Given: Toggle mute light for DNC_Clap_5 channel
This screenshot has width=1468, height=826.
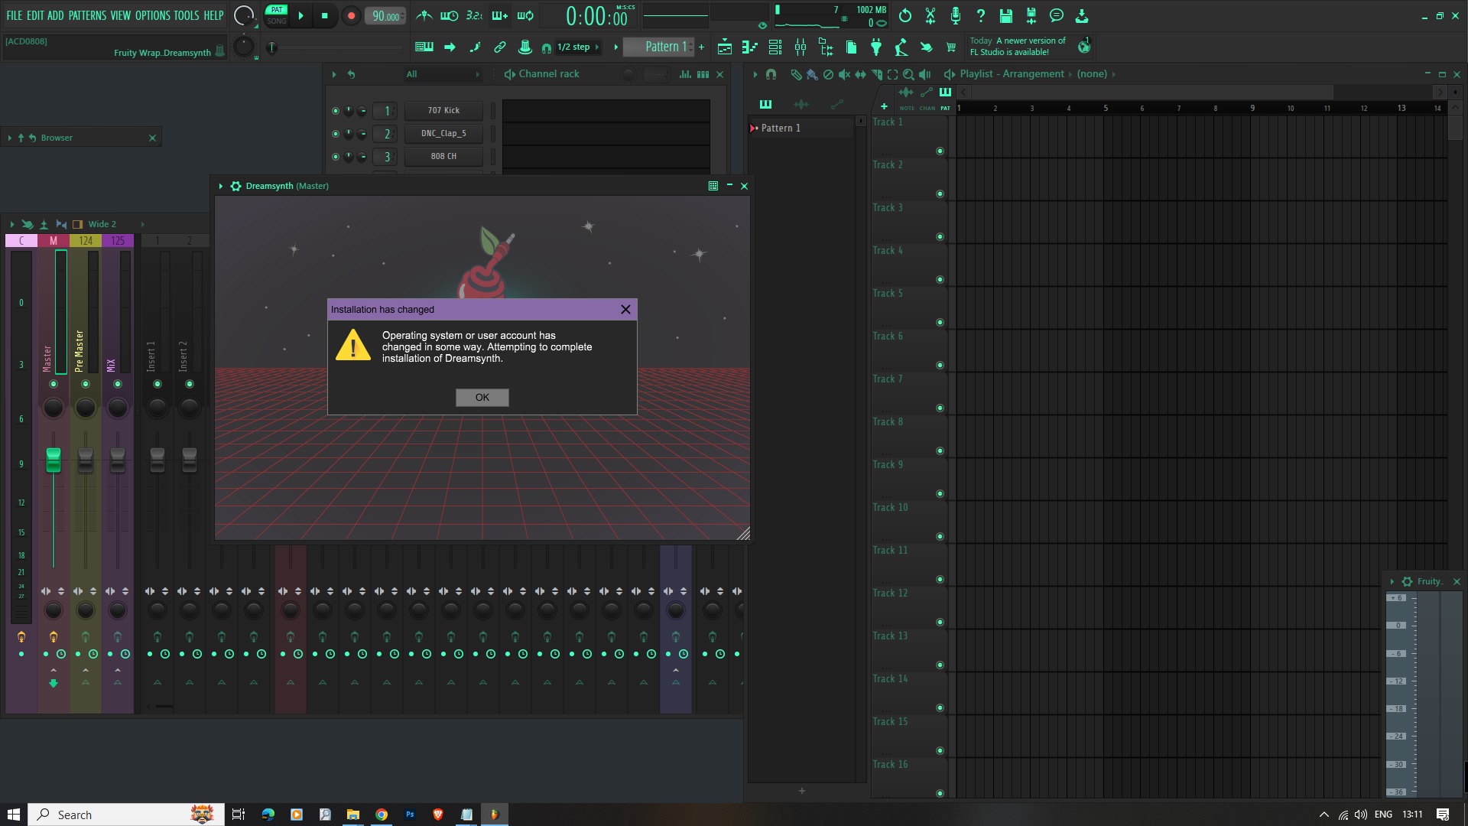Looking at the screenshot, I should pyautogui.click(x=335, y=134).
